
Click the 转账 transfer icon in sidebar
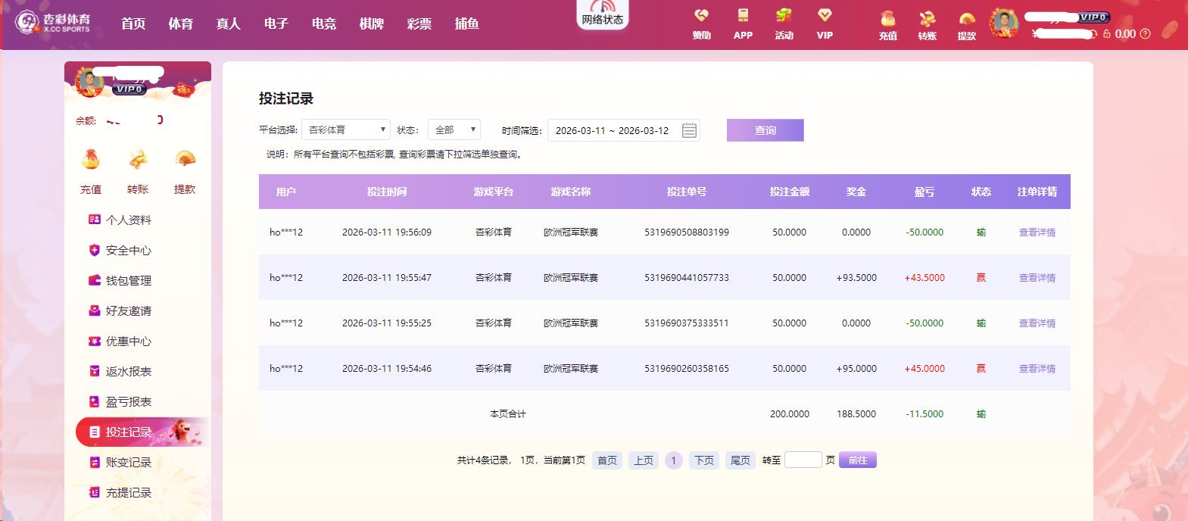tap(138, 161)
